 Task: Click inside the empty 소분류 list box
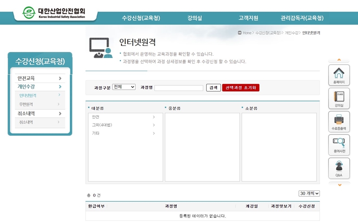point(279,147)
